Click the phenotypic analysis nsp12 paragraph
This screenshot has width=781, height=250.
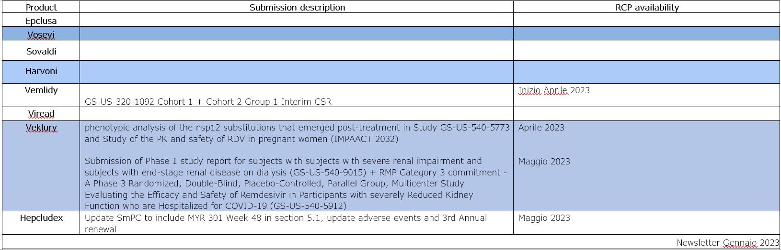point(297,133)
